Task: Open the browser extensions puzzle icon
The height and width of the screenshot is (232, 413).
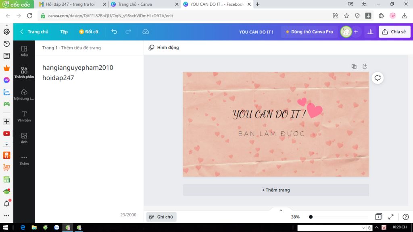Action: point(382,16)
